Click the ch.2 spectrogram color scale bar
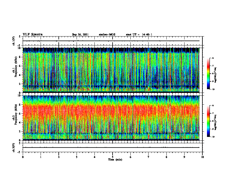228x176 pixels. 208,121
